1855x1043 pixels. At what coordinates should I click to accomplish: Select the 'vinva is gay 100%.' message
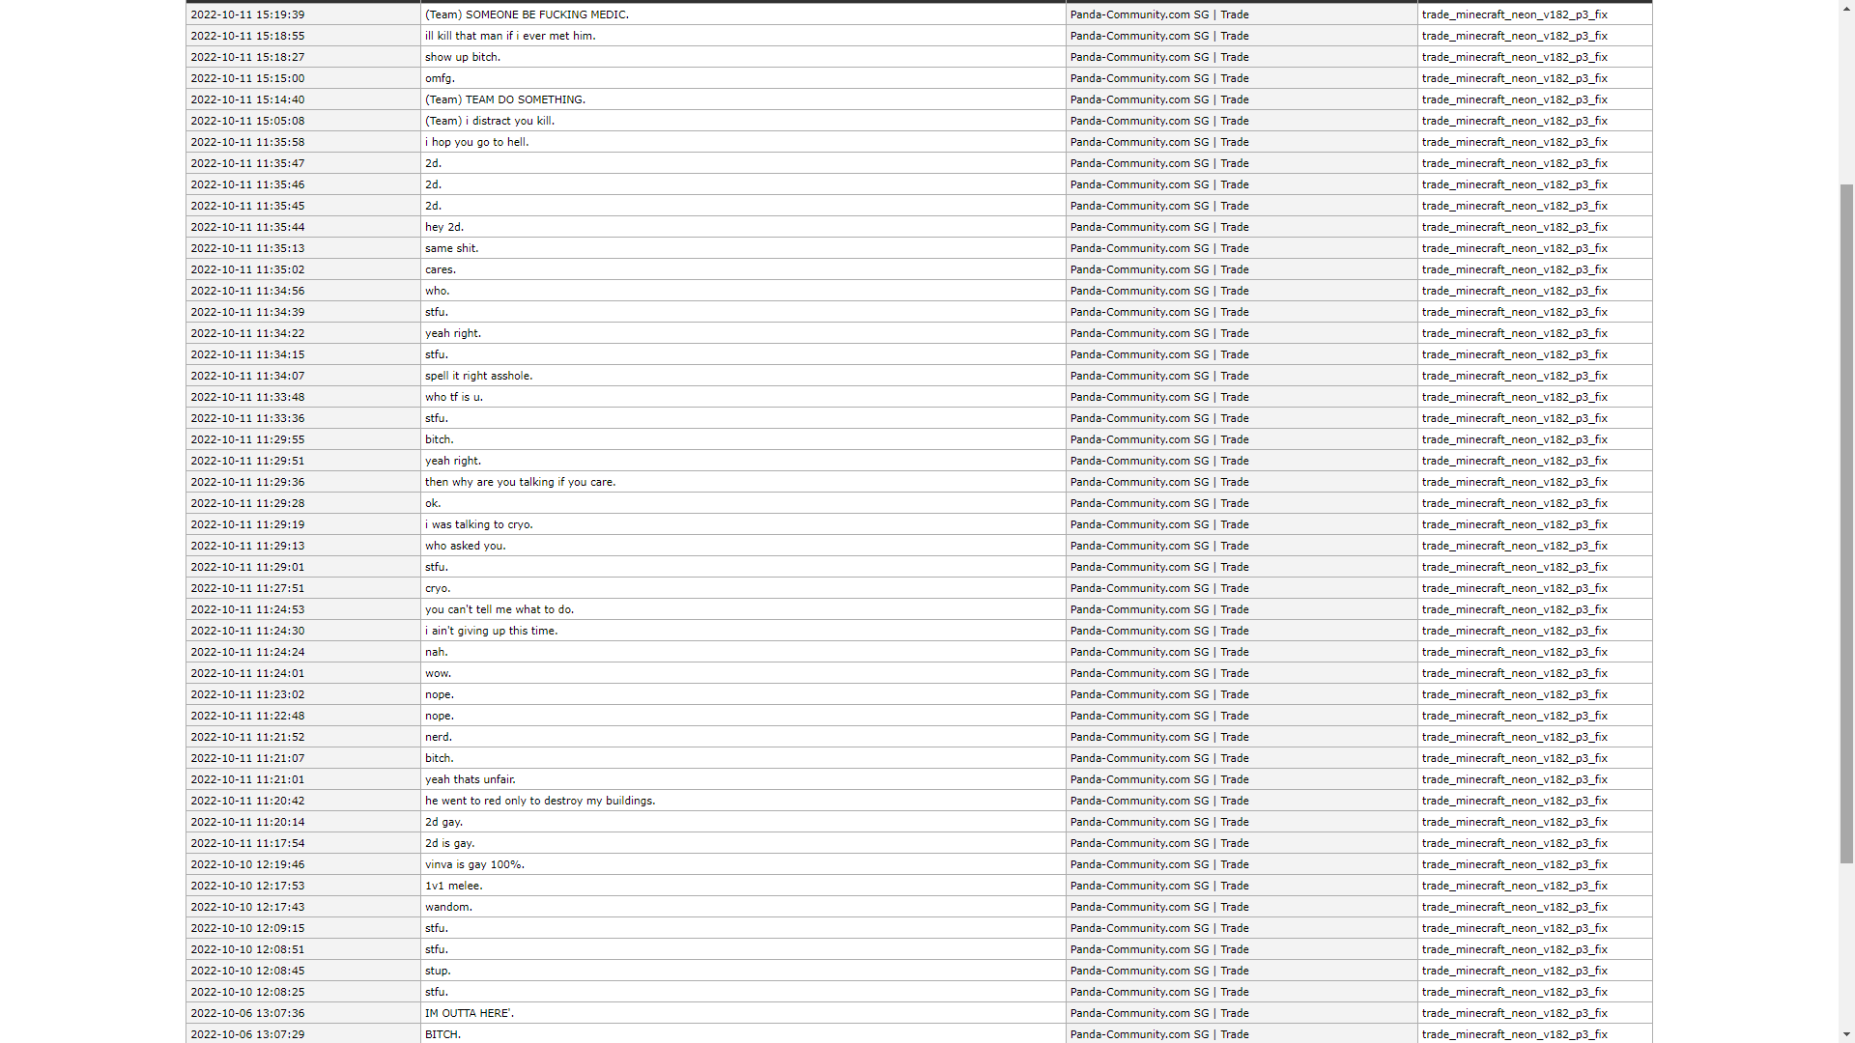tap(474, 864)
